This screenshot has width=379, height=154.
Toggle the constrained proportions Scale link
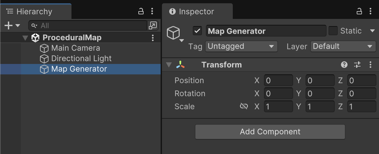(x=244, y=106)
